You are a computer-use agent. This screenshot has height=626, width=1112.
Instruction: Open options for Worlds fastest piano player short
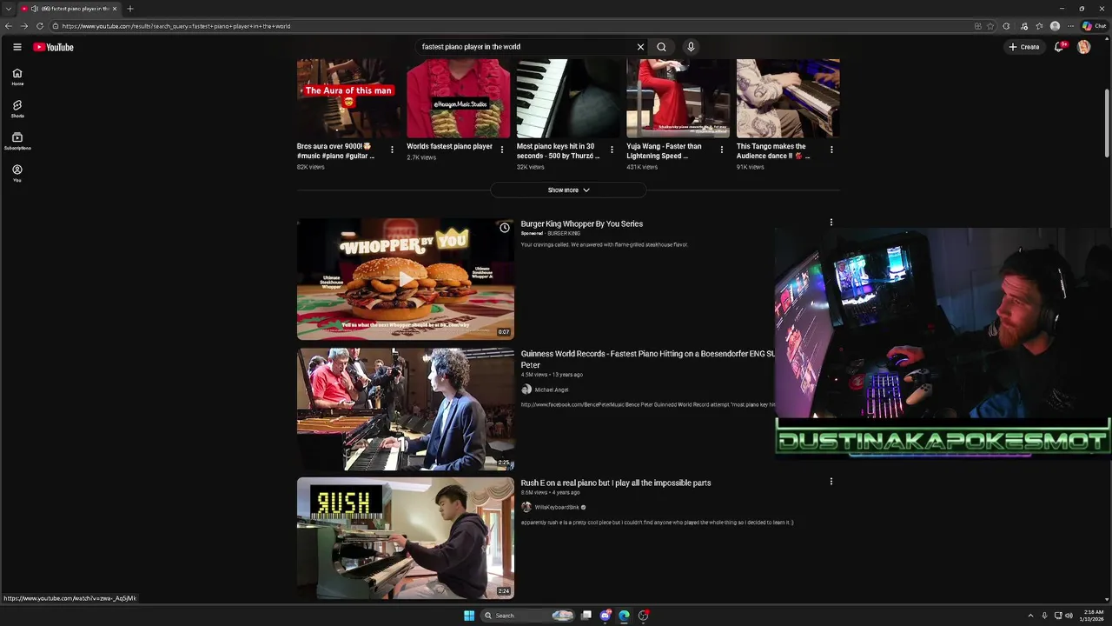501,150
